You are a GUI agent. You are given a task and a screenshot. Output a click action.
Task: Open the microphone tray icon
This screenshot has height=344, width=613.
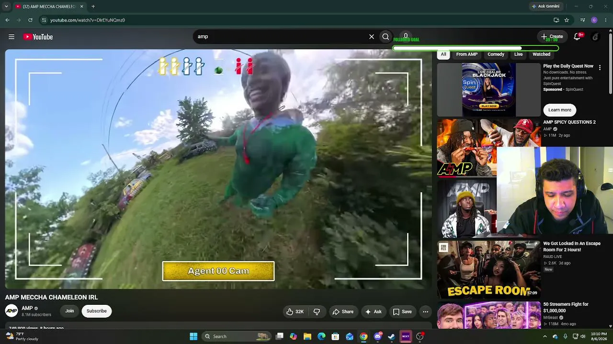tap(565, 336)
